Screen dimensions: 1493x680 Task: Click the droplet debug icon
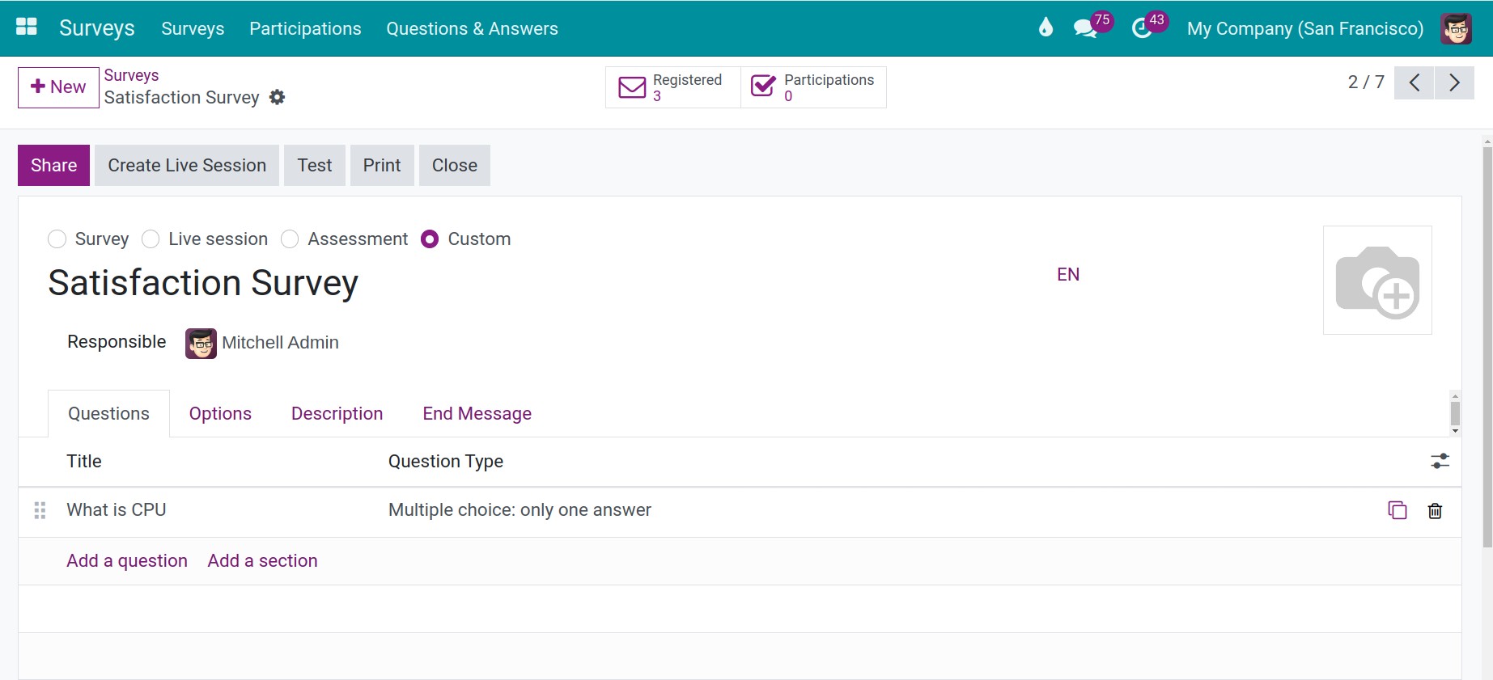tap(1046, 27)
